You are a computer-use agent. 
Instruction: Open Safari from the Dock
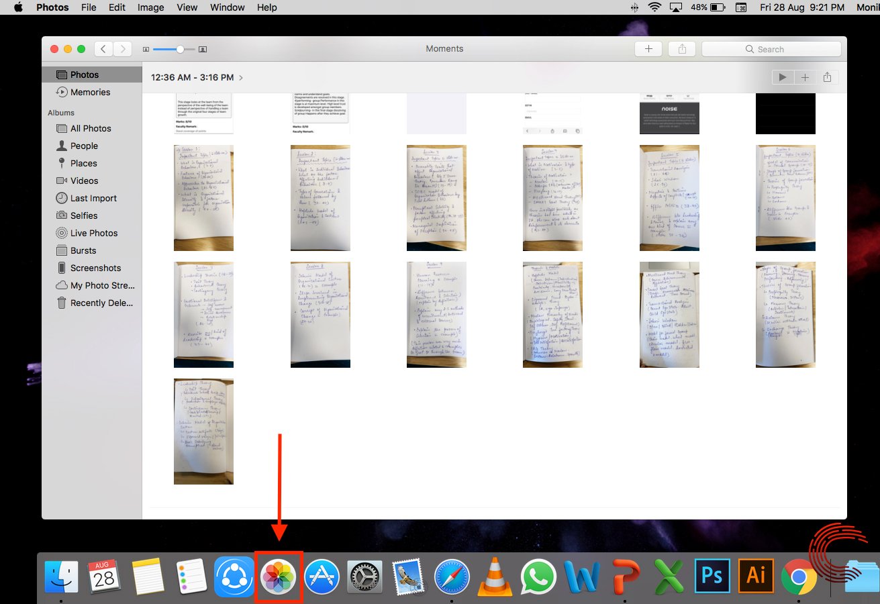point(451,577)
